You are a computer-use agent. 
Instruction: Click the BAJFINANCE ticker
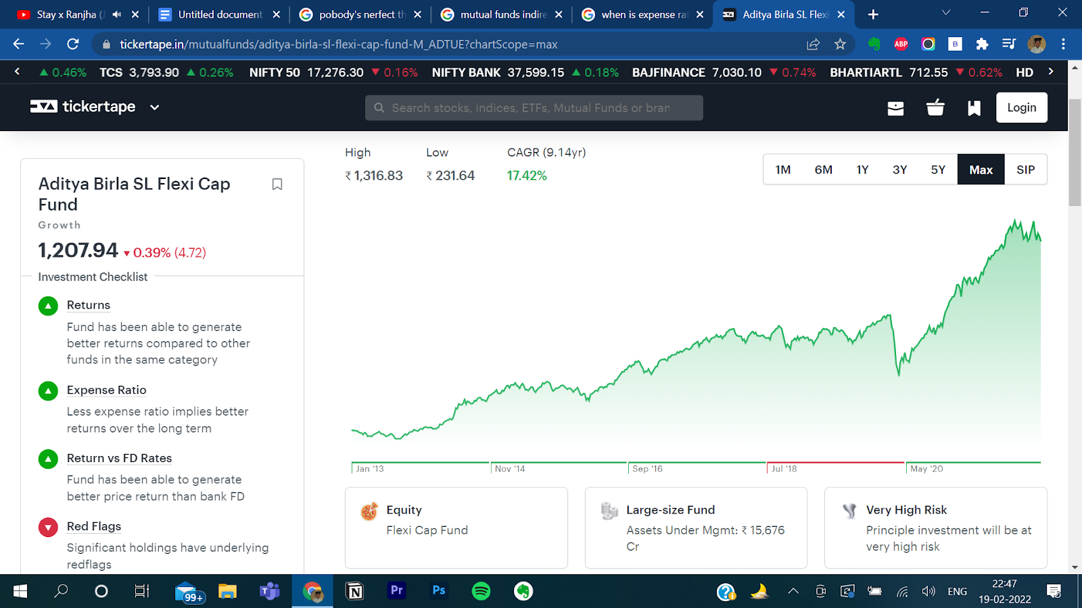pyautogui.click(x=724, y=72)
